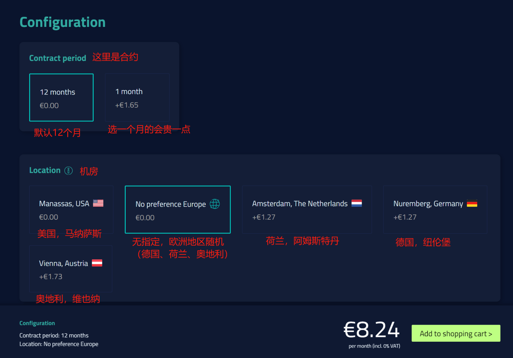The image size is (513, 358).
Task: Click the Location section heading
Action: [x=45, y=170]
